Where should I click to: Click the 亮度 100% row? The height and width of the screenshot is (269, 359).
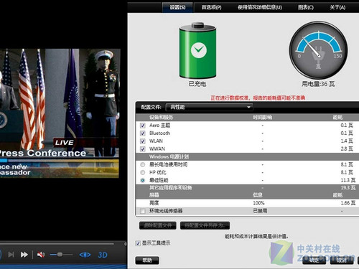(x=247, y=203)
